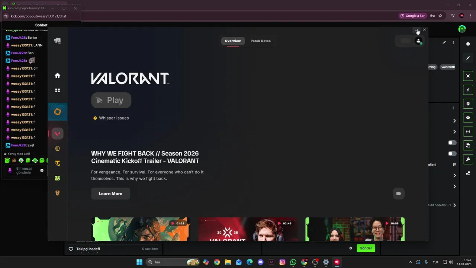Screen dimensions: 476x268
Task: Click the greyed Play button for VALORANT
Action: click(x=111, y=100)
